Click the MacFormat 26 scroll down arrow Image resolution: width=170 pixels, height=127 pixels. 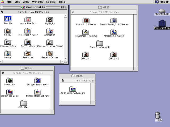pyautogui.click(x=66, y=58)
